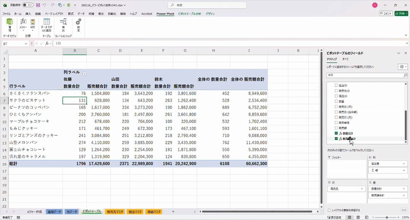Open Σ 値 field dropdown in columns area
The image size is (410, 220).
coord(404,170)
